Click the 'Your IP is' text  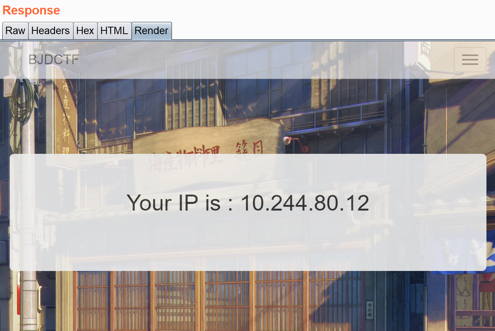(x=173, y=203)
